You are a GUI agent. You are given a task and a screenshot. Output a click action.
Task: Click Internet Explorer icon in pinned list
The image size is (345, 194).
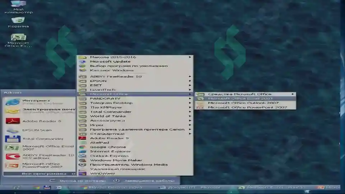tap(12, 102)
